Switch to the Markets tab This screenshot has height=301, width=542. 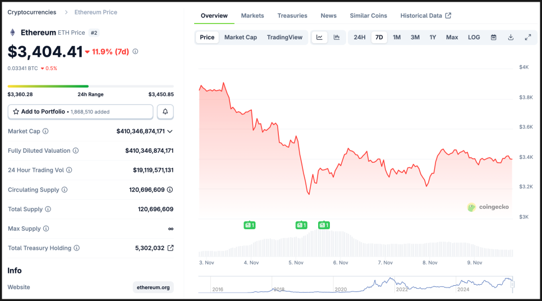pos(252,16)
